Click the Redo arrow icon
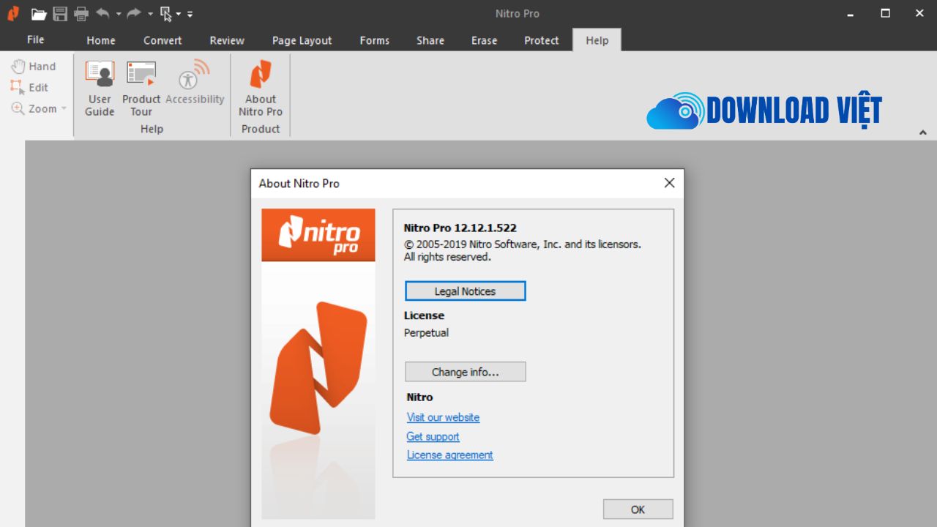937x527 pixels. coord(134,13)
